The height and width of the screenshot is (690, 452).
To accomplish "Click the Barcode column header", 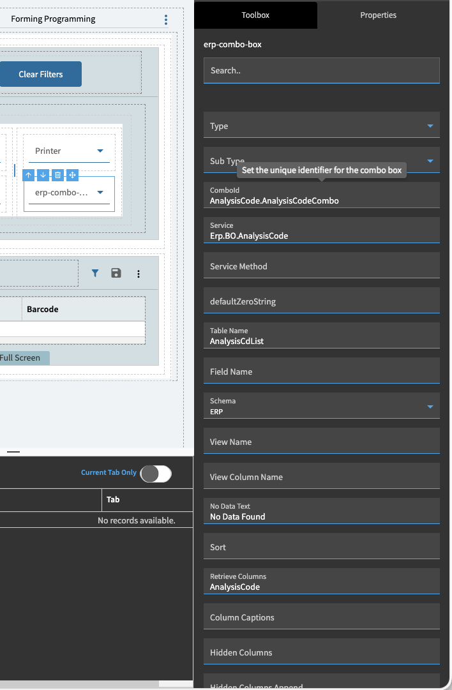I will [84, 309].
